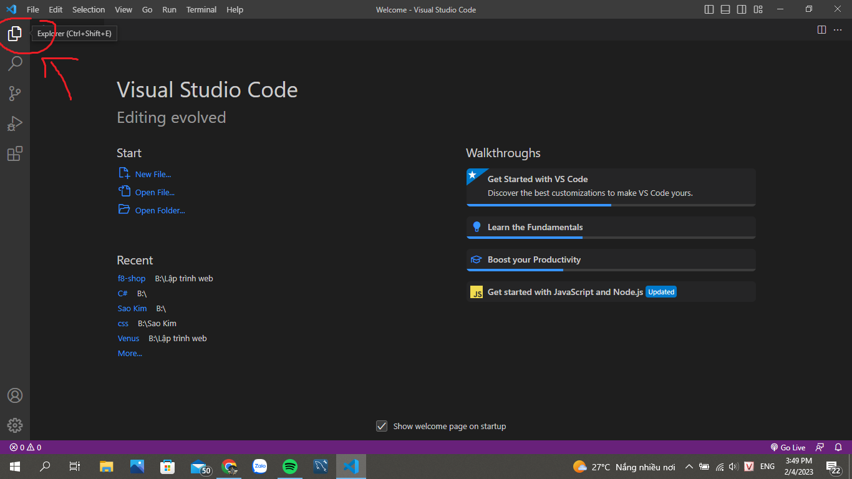Toggle the bottom panel layout icon

725,9
